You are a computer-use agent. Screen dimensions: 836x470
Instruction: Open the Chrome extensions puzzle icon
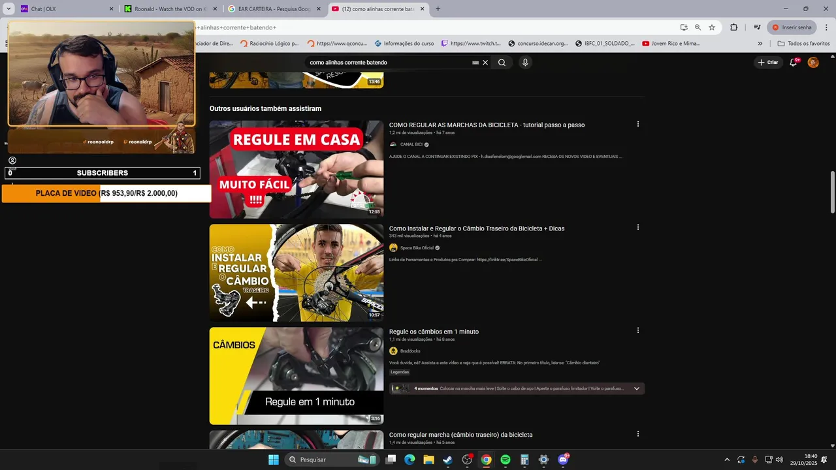[734, 27]
